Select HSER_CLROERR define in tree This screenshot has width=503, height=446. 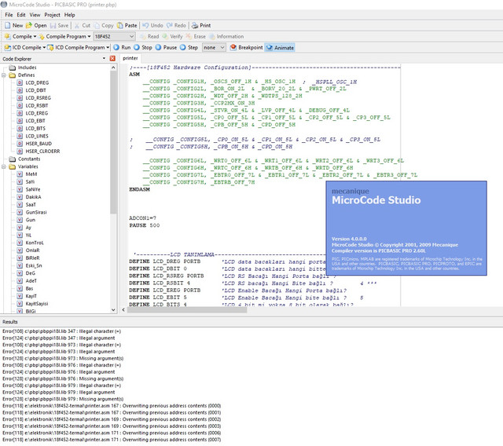point(42,152)
